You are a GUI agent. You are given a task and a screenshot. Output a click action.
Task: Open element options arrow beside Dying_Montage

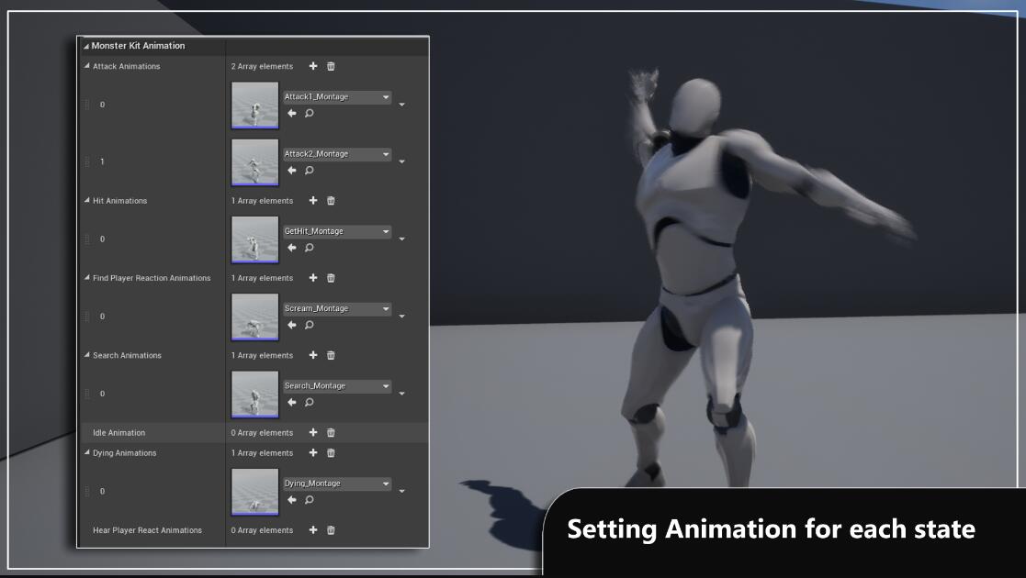(402, 492)
